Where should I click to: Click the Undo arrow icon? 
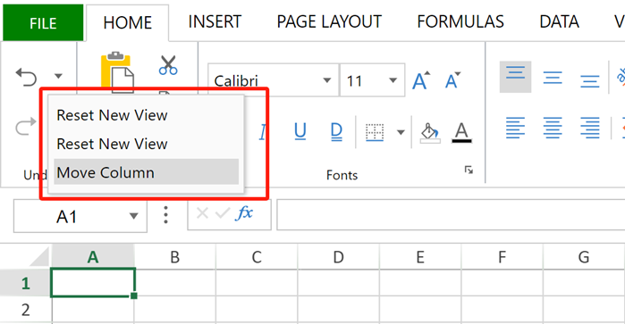tap(26, 77)
